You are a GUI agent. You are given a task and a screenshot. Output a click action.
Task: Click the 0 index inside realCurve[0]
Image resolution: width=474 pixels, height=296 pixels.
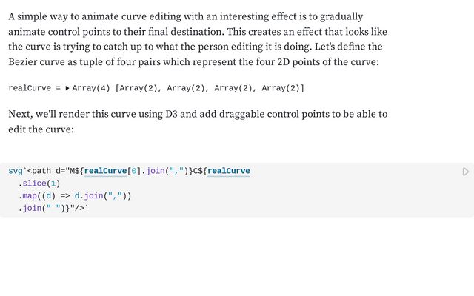(134, 171)
